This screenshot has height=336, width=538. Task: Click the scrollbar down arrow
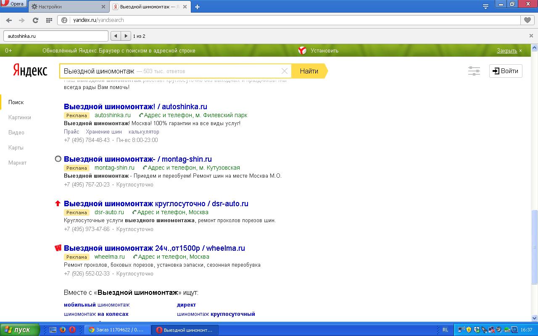(x=535, y=318)
